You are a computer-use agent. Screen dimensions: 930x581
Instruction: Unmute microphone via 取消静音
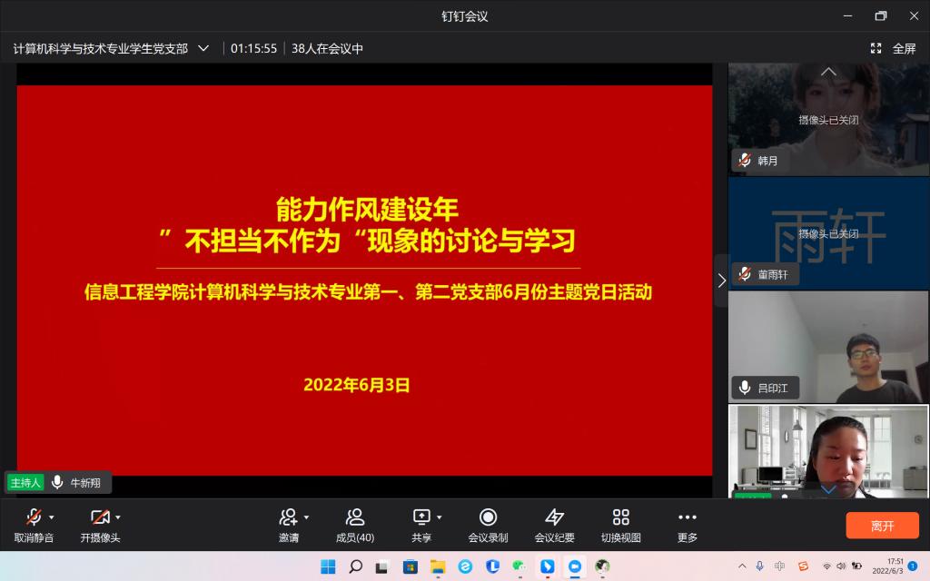(34, 525)
